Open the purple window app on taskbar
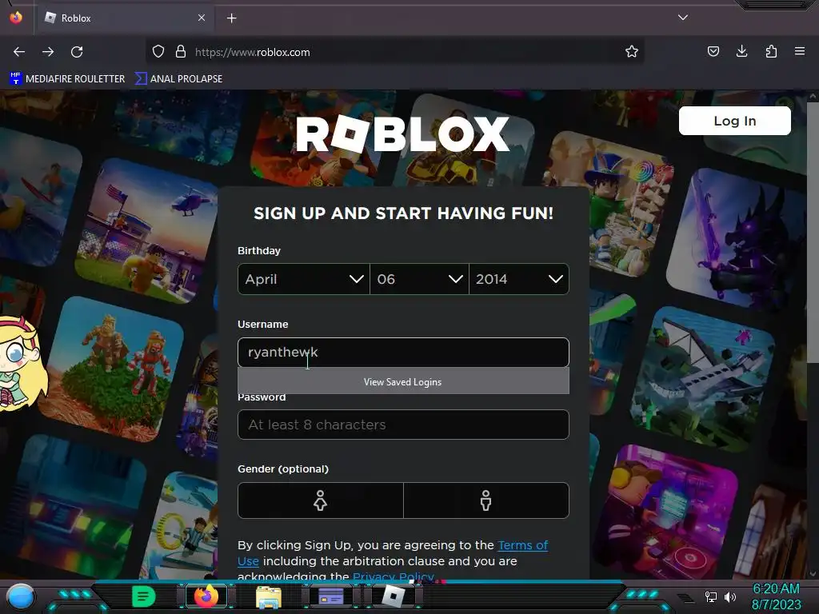Image resolution: width=819 pixels, height=614 pixels. [x=331, y=596]
